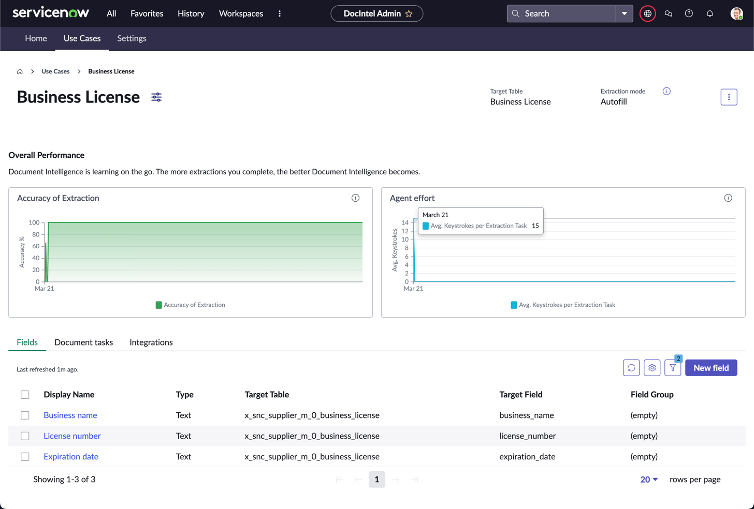This screenshot has height=509, width=754.
Task: Click the refresh fields list icon
Action: [x=631, y=368]
